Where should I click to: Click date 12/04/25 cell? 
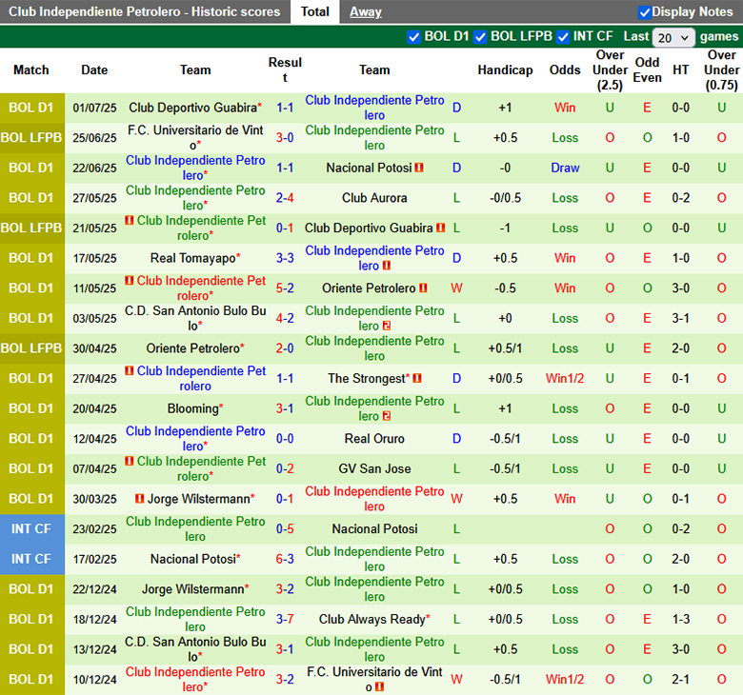[94, 439]
